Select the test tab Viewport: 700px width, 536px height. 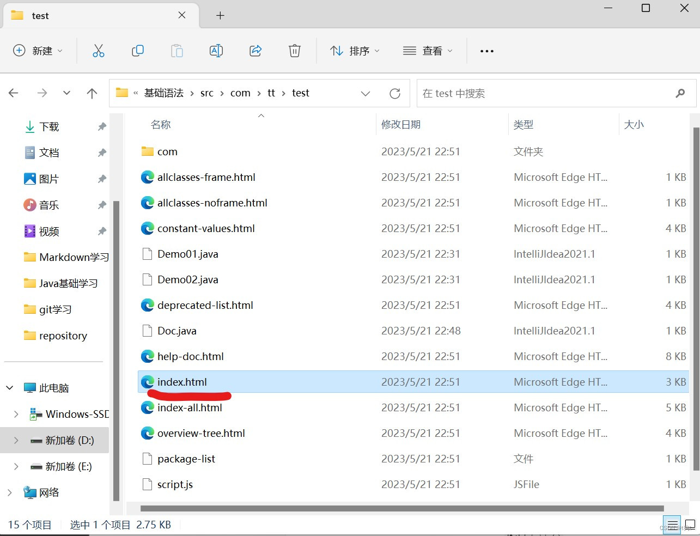[x=101, y=15]
